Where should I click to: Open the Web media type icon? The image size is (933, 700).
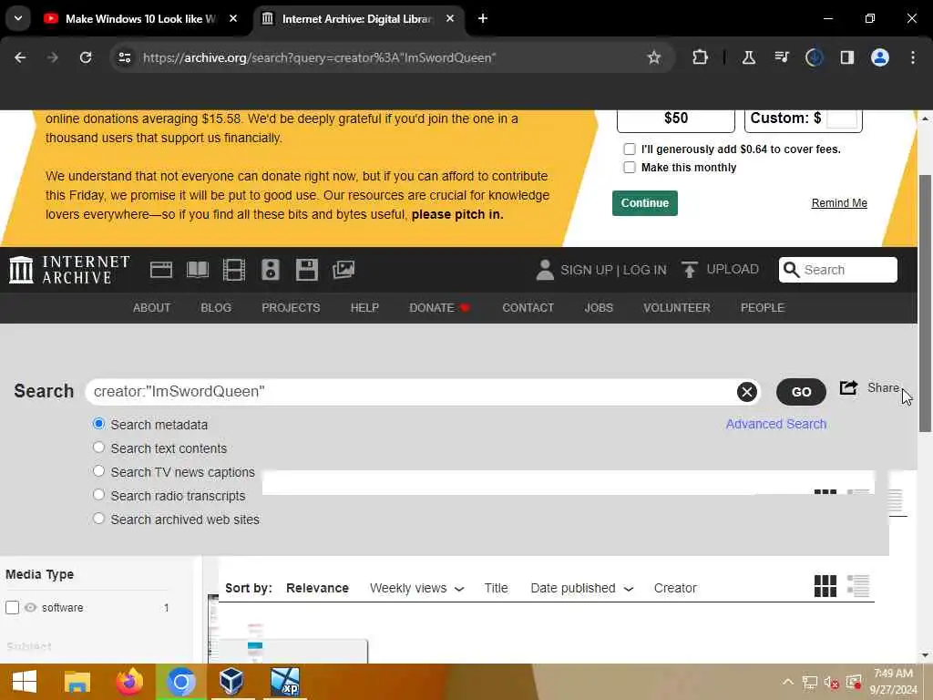click(160, 270)
